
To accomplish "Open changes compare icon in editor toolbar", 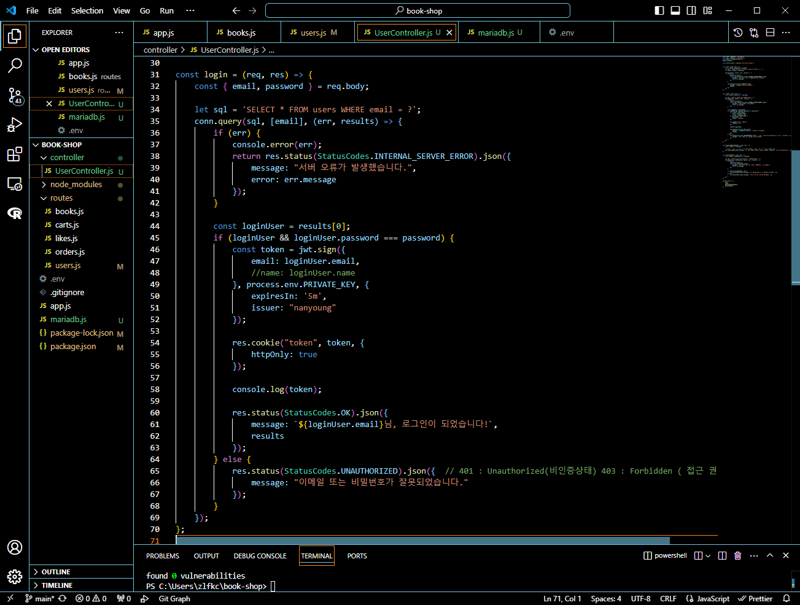I will (754, 33).
